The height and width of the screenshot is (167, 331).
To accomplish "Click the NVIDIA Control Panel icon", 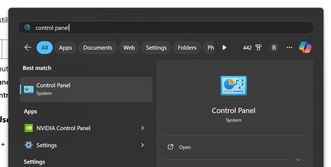I will [x=29, y=128].
